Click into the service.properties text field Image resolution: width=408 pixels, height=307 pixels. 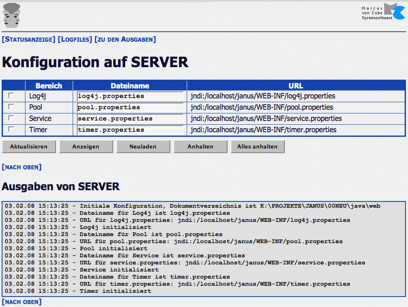point(130,118)
